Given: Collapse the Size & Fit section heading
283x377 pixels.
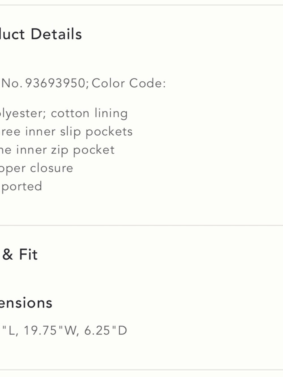Looking at the screenshot, I should tap(20, 254).
